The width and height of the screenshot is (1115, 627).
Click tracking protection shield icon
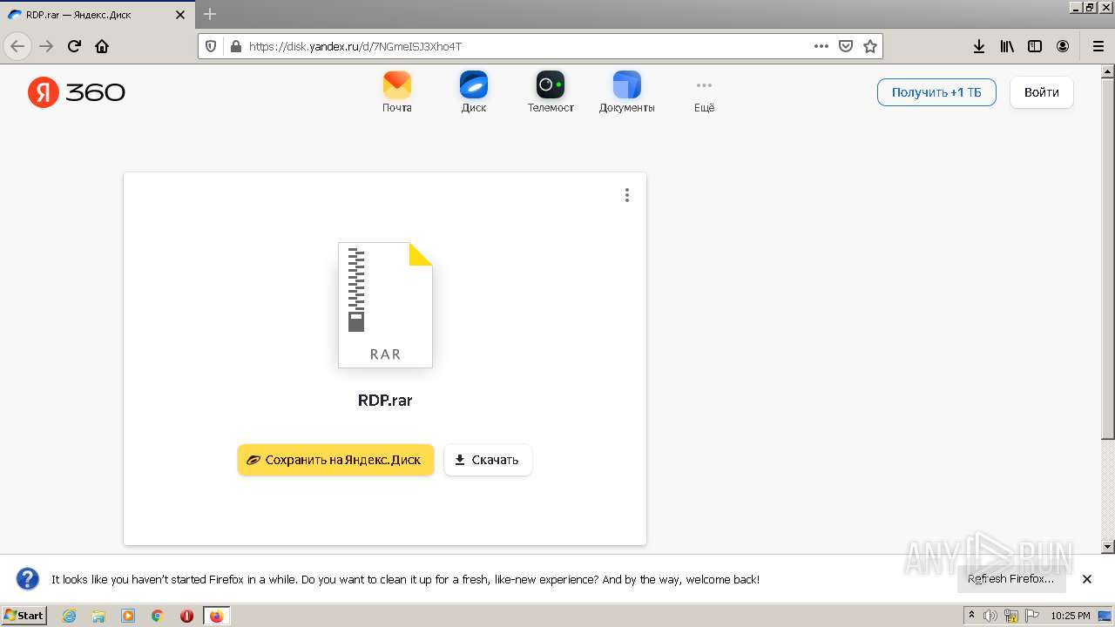(210, 46)
